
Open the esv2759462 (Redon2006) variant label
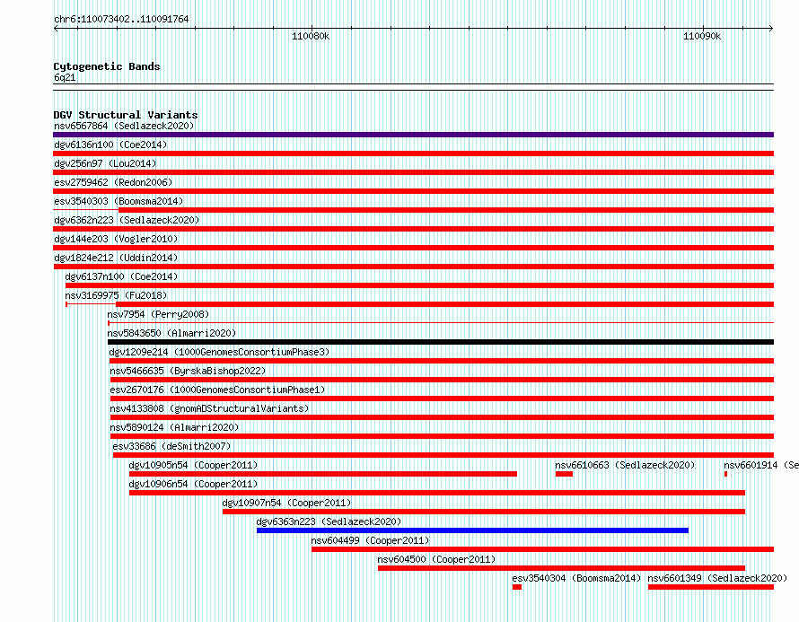[113, 182]
